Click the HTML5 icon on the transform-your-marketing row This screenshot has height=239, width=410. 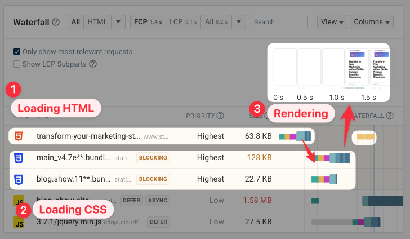pos(19,136)
